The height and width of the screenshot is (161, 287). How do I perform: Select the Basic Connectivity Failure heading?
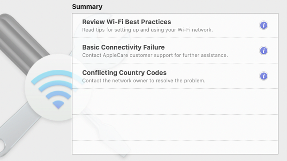123,47
